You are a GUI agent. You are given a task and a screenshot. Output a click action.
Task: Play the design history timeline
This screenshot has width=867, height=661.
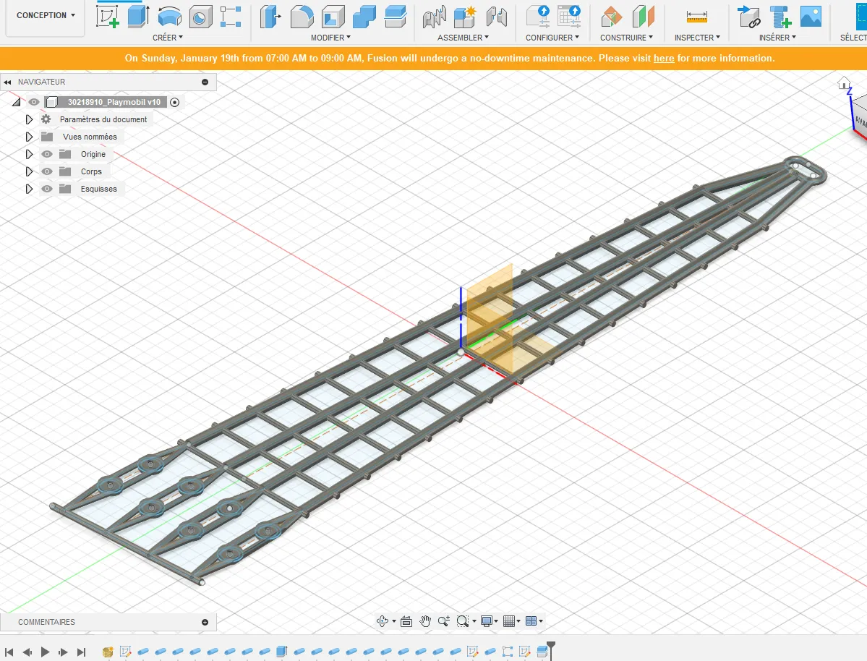point(46,652)
